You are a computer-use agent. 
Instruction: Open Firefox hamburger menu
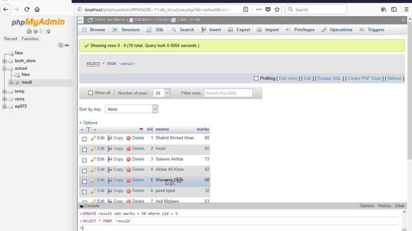pos(406,10)
